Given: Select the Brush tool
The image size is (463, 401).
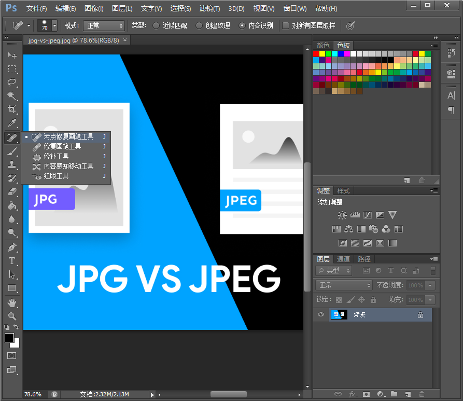Looking at the screenshot, I should 11,151.
